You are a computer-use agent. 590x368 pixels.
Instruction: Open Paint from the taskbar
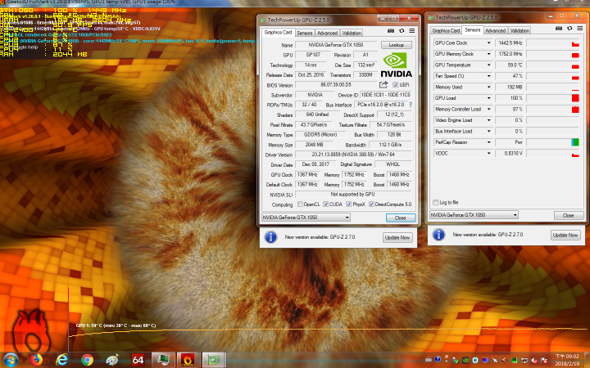pyautogui.click(x=112, y=360)
